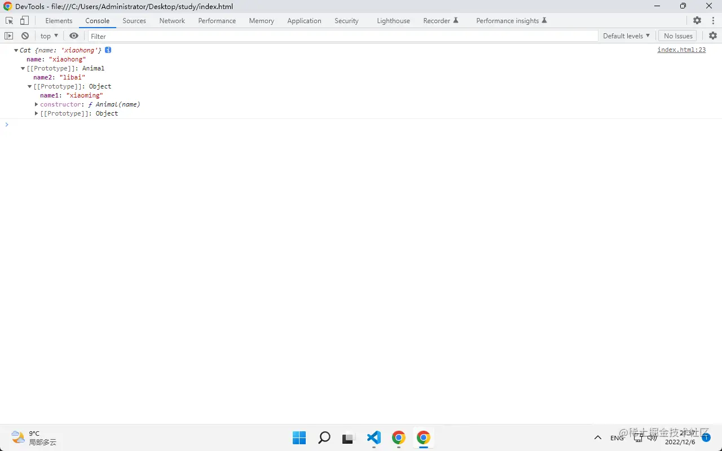
Task: Click the No Issues button
Action: [678, 36]
